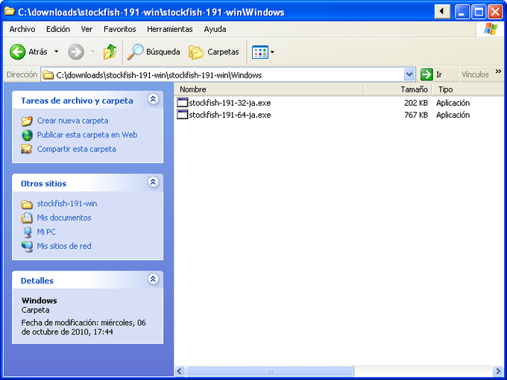Click the Aplicación type for the 32-bit file
The image size is (507, 380).
pyautogui.click(x=453, y=103)
